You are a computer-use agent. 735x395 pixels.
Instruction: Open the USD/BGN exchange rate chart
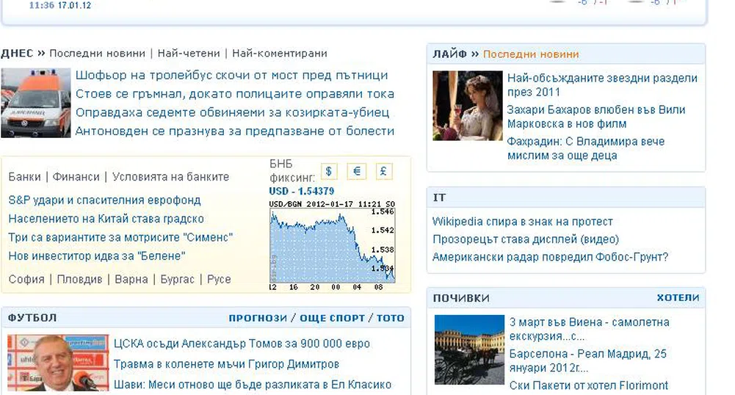tap(333, 245)
